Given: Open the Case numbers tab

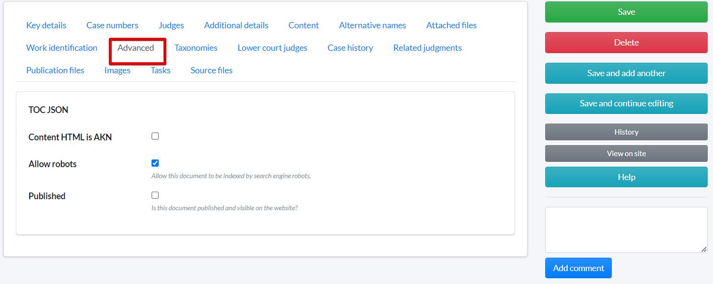Looking at the screenshot, I should [x=112, y=25].
